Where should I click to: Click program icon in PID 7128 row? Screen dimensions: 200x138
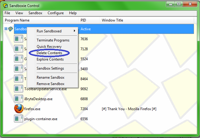point(18,48)
